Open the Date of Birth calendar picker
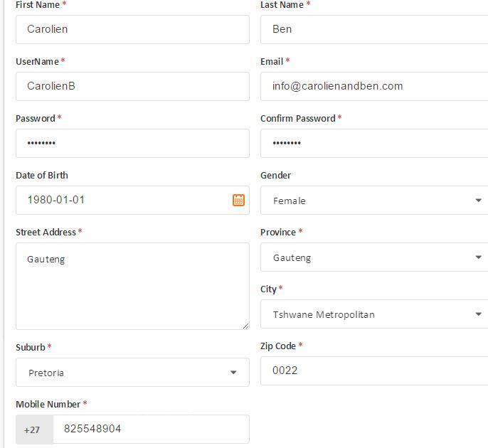 [x=238, y=200]
